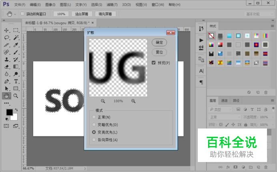The width and height of the screenshot is (277, 172).
Task: Select the Rectangle shape tool
Action: (16, 89)
